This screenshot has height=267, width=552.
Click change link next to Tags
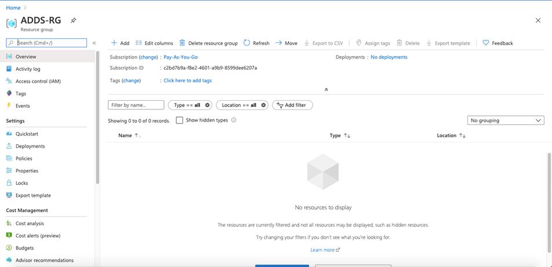pyautogui.click(x=131, y=81)
